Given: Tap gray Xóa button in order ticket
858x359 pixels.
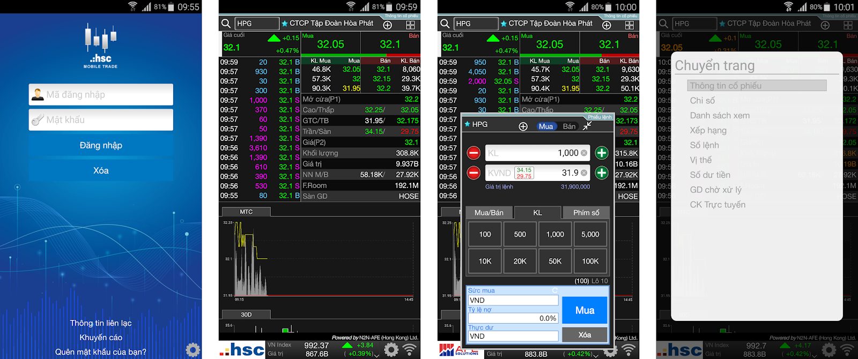Looking at the screenshot, I should point(585,335).
